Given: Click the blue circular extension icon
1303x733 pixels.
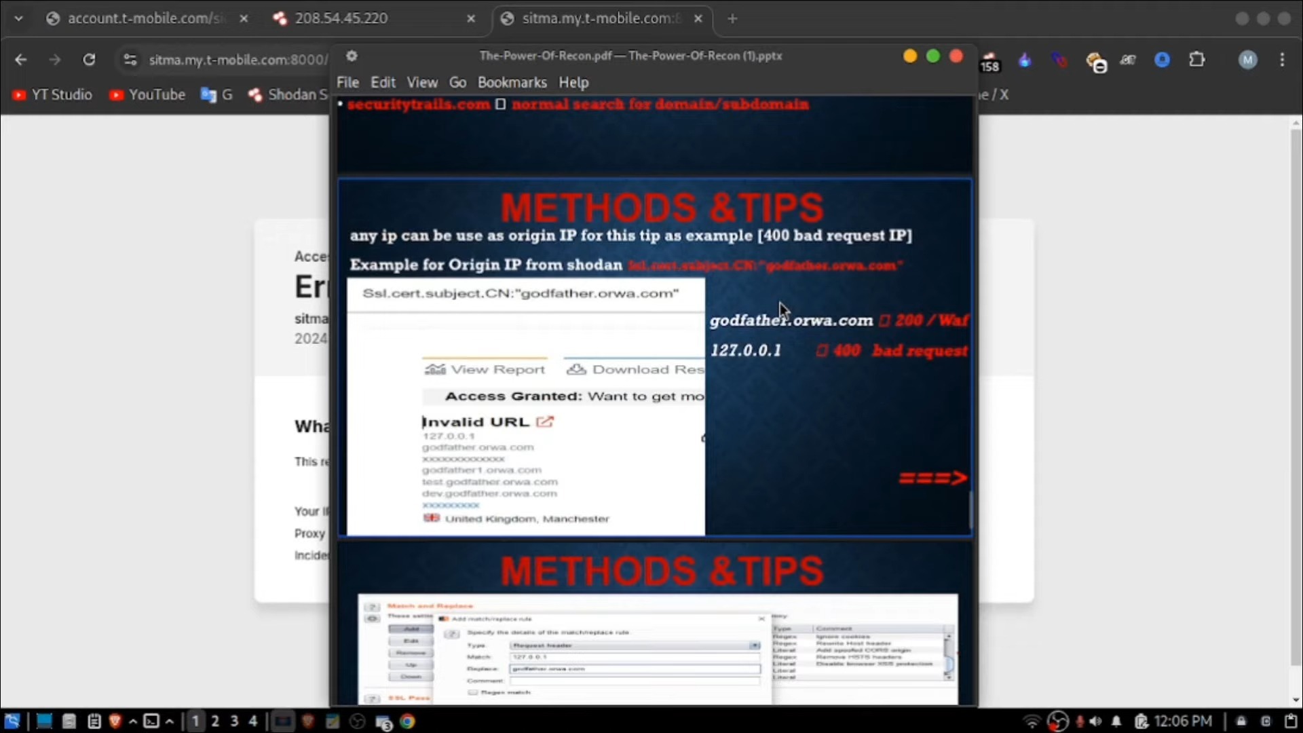Looking at the screenshot, I should coord(1163,60).
